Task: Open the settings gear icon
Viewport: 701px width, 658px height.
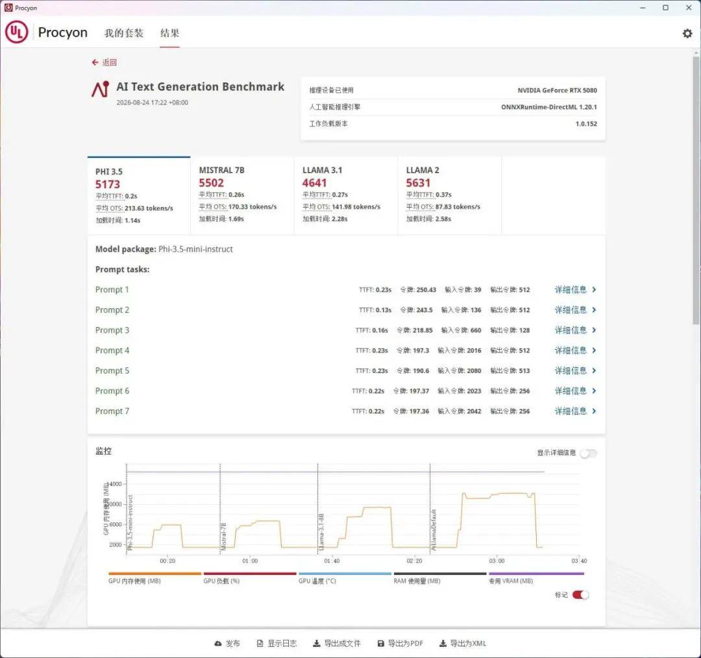Action: tap(687, 33)
